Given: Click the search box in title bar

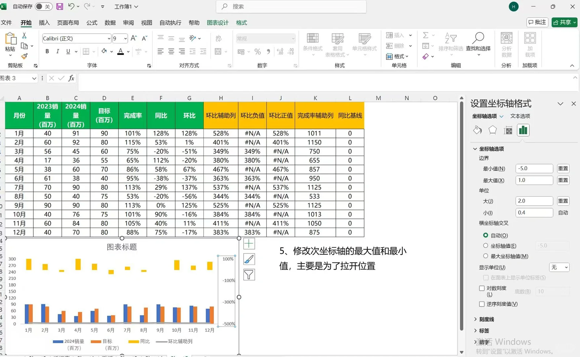Looking at the screenshot, I should pyautogui.click(x=291, y=7).
